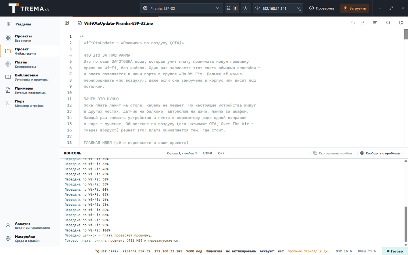Click Пробный период: 2 дн. status text
Screen dimensions: 408x255
pyautogui.click(x=308, y=251)
